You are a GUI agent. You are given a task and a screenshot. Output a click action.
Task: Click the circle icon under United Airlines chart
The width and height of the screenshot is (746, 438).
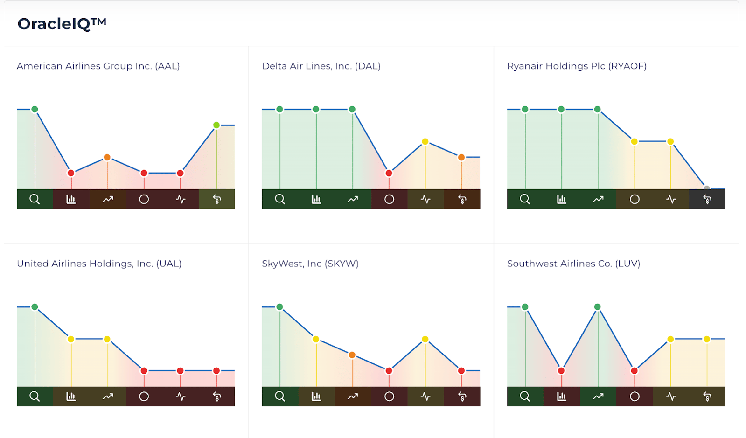(x=144, y=396)
